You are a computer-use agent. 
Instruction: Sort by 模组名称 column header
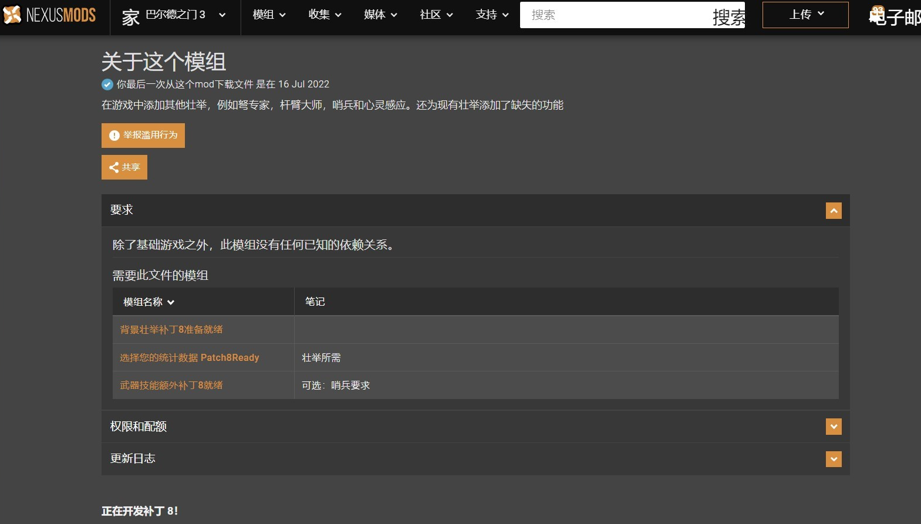click(149, 302)
